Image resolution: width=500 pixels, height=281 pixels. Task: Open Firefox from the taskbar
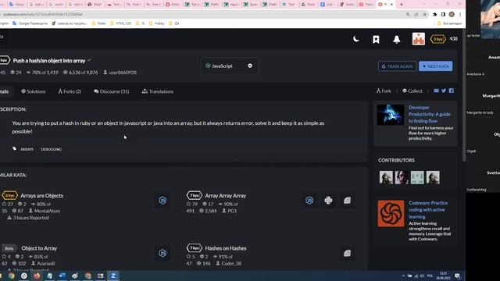(37, 276)
